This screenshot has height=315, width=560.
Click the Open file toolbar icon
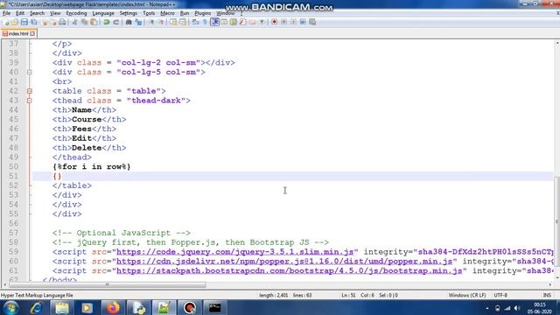(x=15, y=22)
